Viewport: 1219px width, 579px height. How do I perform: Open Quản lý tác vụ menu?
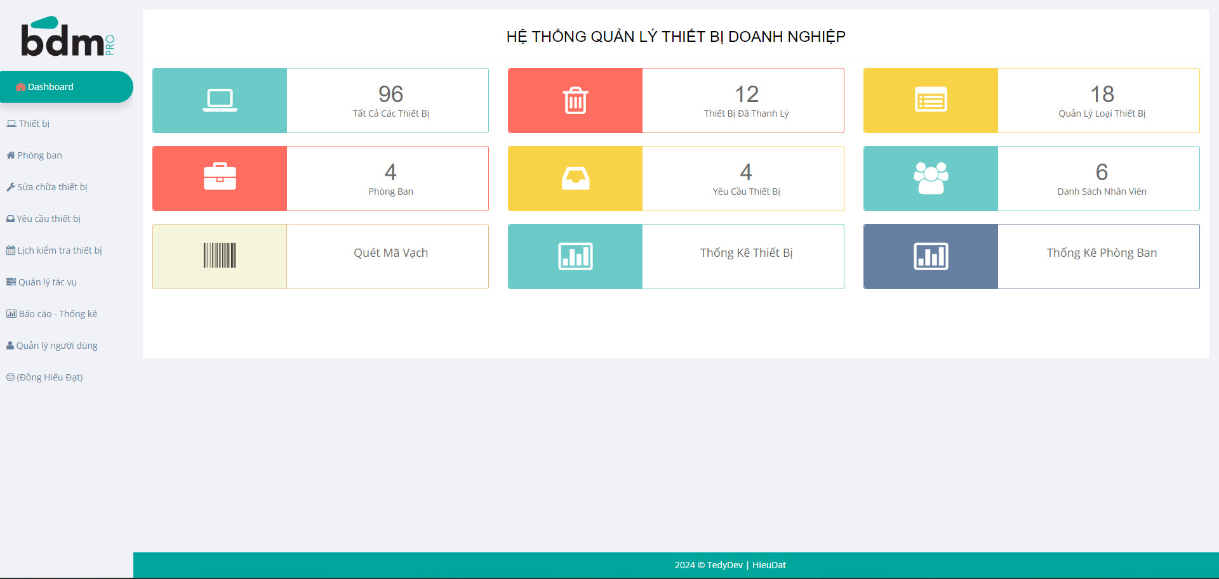tap(67, 282)
